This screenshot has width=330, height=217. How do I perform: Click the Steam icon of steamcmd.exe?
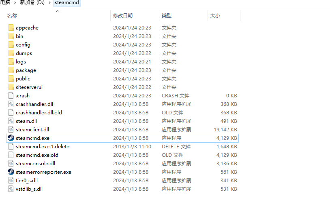tap(11, 138)
